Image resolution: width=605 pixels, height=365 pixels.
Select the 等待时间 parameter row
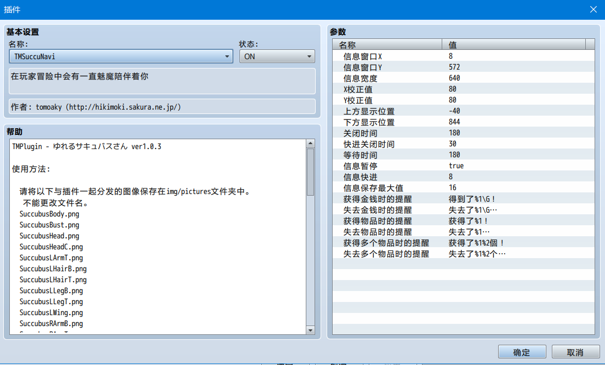464,155
